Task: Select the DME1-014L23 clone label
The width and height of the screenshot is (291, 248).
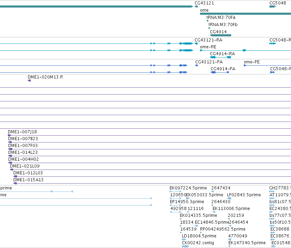Action: [23, 152]
